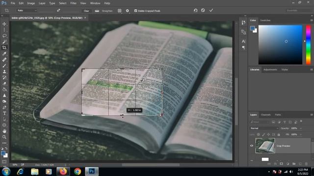Expand the Fill slider dropdown
Screen dimensions: 314x176
click(301, 135)
